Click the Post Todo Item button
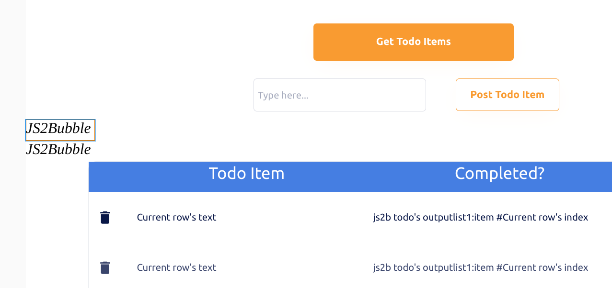The width and height of the screenshot is (612, 288). pyautogui.click(x=507, y=95)
